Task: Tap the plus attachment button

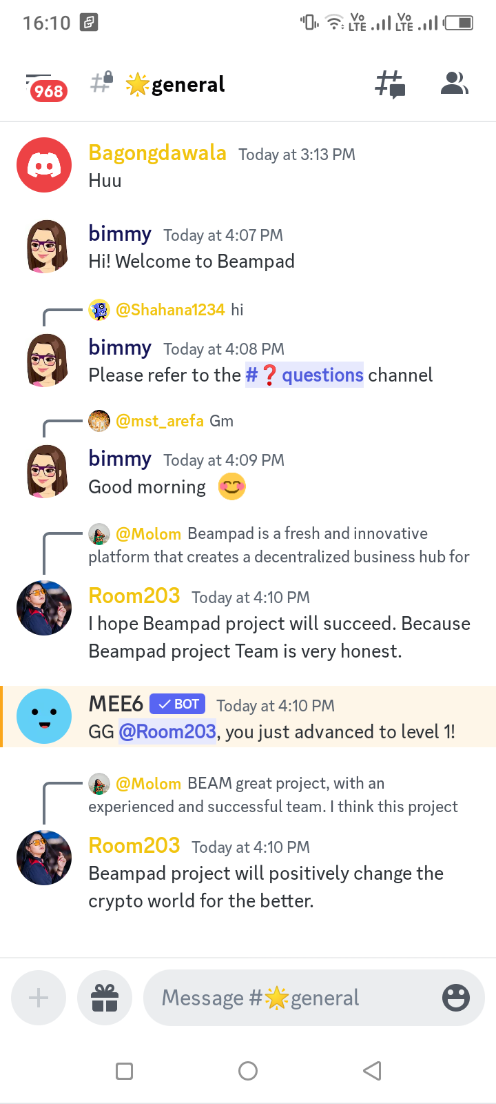Action: click(39, 998)
